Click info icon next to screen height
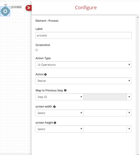Viewport: 139px width, 155px height. pos(55,123)
